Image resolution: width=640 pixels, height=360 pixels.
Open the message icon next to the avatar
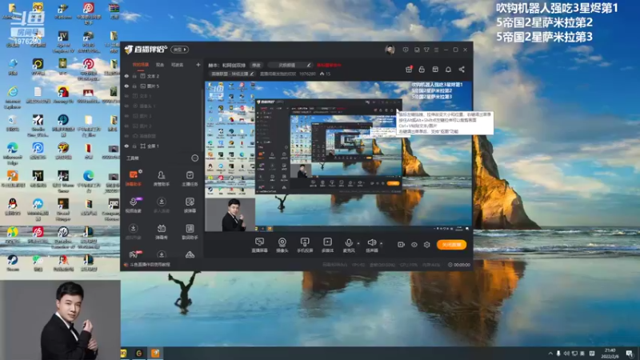tap(406, 50)
